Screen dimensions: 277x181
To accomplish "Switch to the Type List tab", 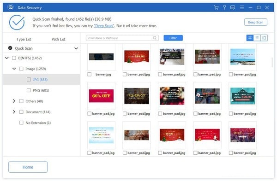I will (24, 39).
